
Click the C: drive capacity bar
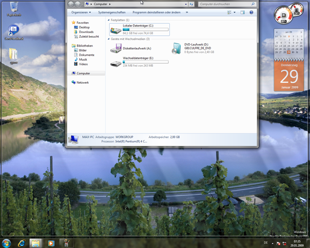click(146, 29)
